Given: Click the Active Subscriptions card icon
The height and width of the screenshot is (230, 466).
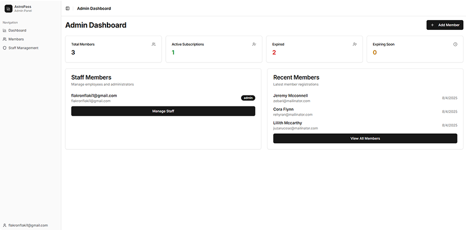Looking at the screenshot, I should [x=254, y=44].
